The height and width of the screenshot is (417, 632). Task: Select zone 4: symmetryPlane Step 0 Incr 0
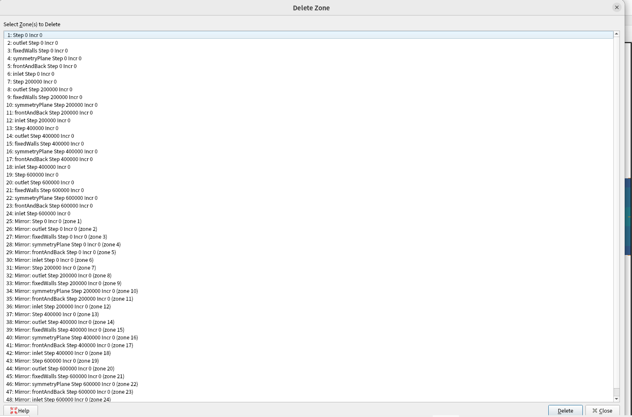pos(44,59)
